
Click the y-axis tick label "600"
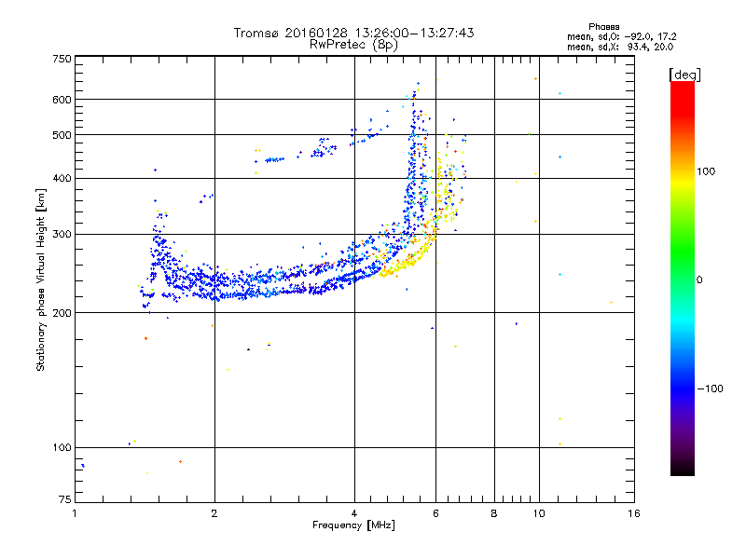pyautogui.click(x=62, y=100)
